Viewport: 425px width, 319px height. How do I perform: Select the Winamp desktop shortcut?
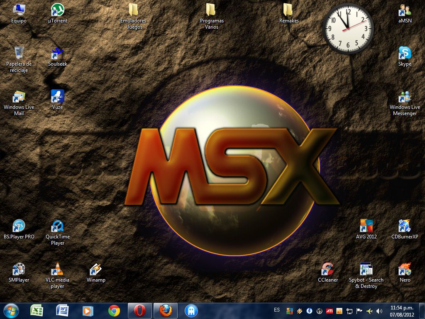click(x=96, y=273)
